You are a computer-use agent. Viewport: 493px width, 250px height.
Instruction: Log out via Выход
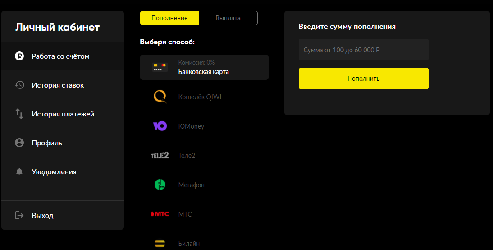pyautogui.click(x=63, y=215)
